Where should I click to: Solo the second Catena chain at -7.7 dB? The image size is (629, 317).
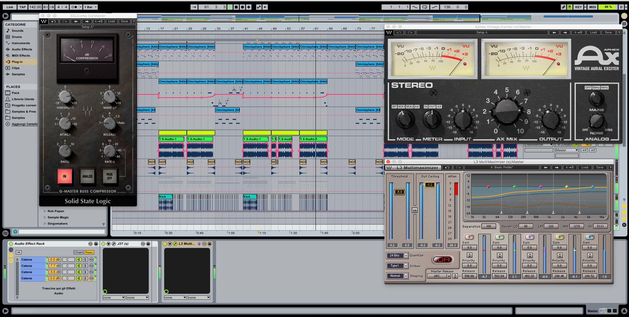click(x=85, y=266)
